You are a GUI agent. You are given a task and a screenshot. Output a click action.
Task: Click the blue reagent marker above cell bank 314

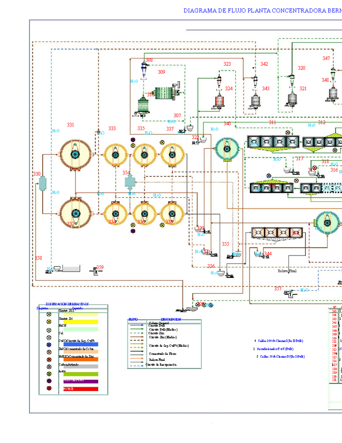(x=268, y=176)
